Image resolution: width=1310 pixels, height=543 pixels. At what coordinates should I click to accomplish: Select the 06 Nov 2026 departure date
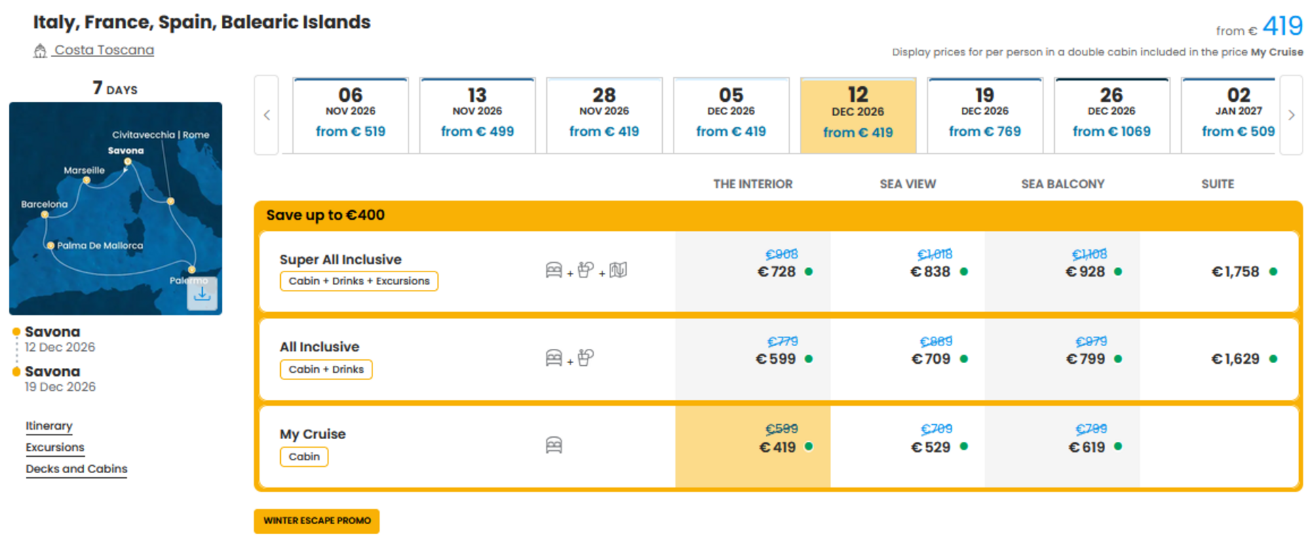[x=351, y=115]
